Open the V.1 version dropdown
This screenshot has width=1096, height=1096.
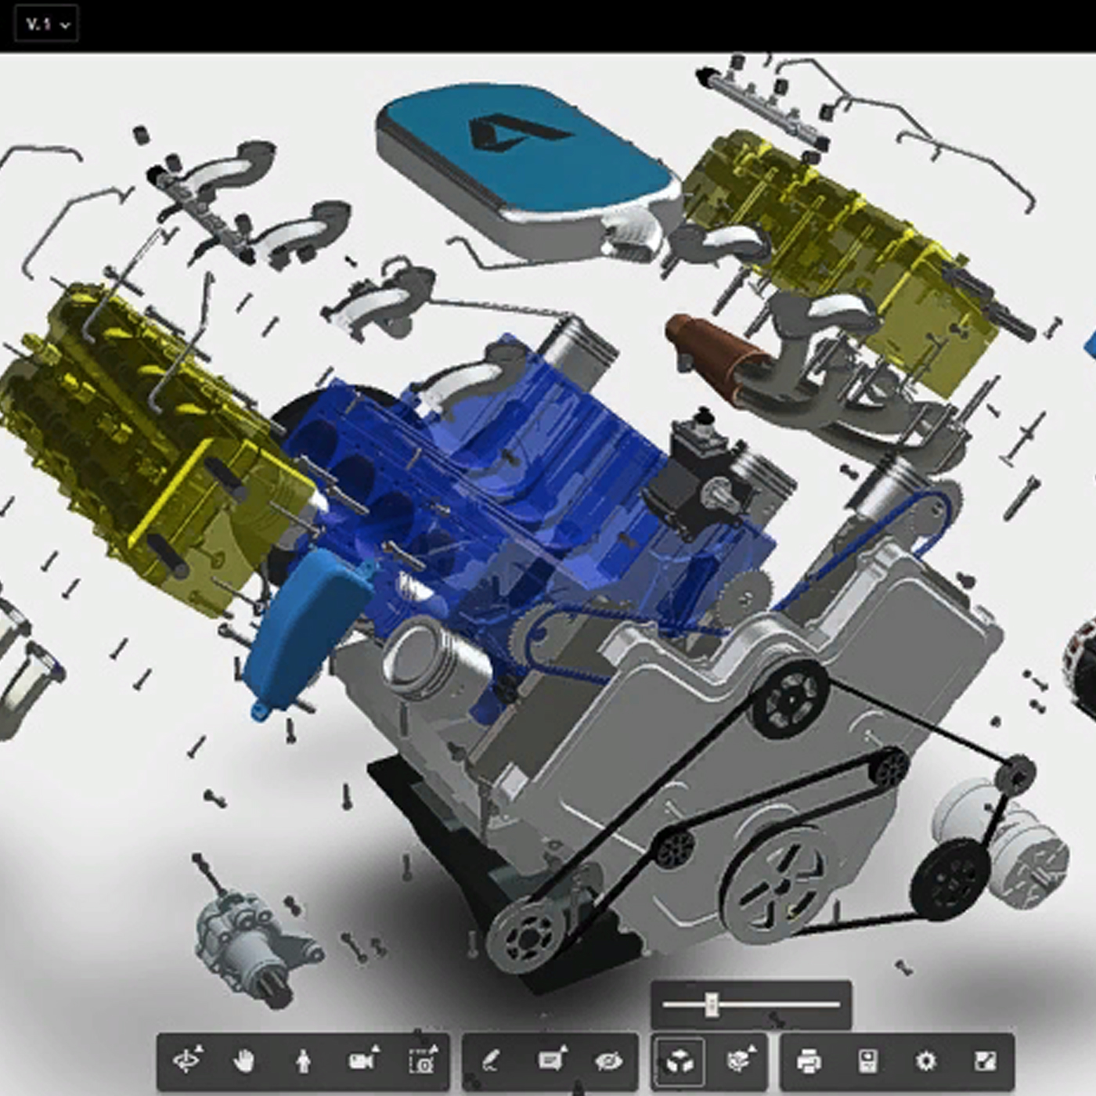point(47,24)
